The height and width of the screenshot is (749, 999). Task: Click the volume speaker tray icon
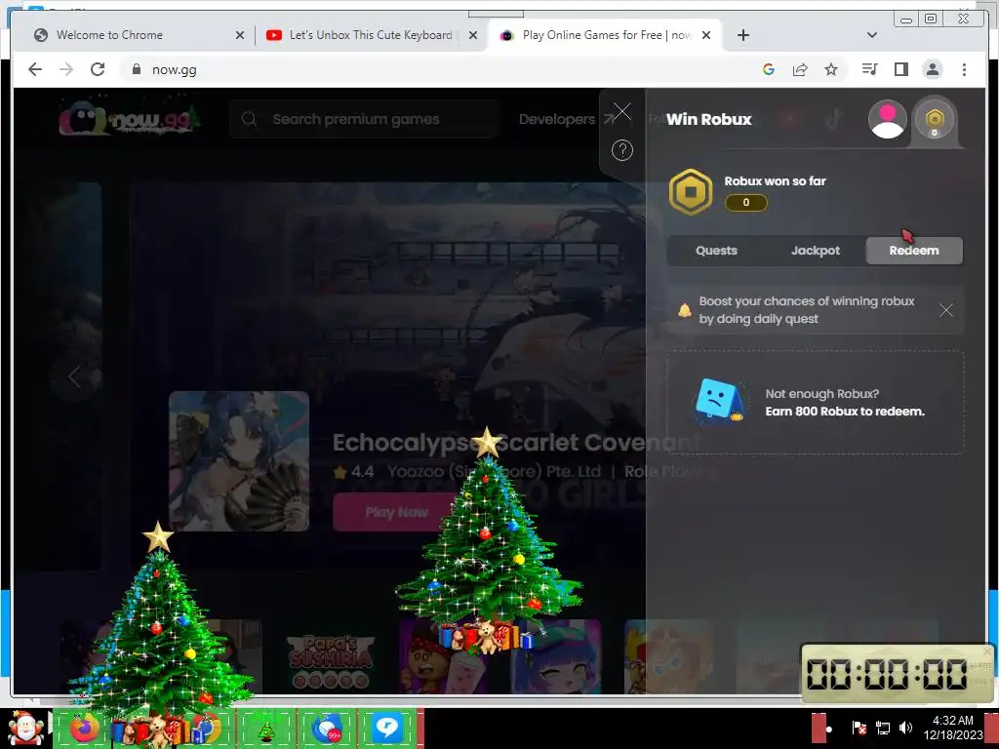tap(905, 728)
